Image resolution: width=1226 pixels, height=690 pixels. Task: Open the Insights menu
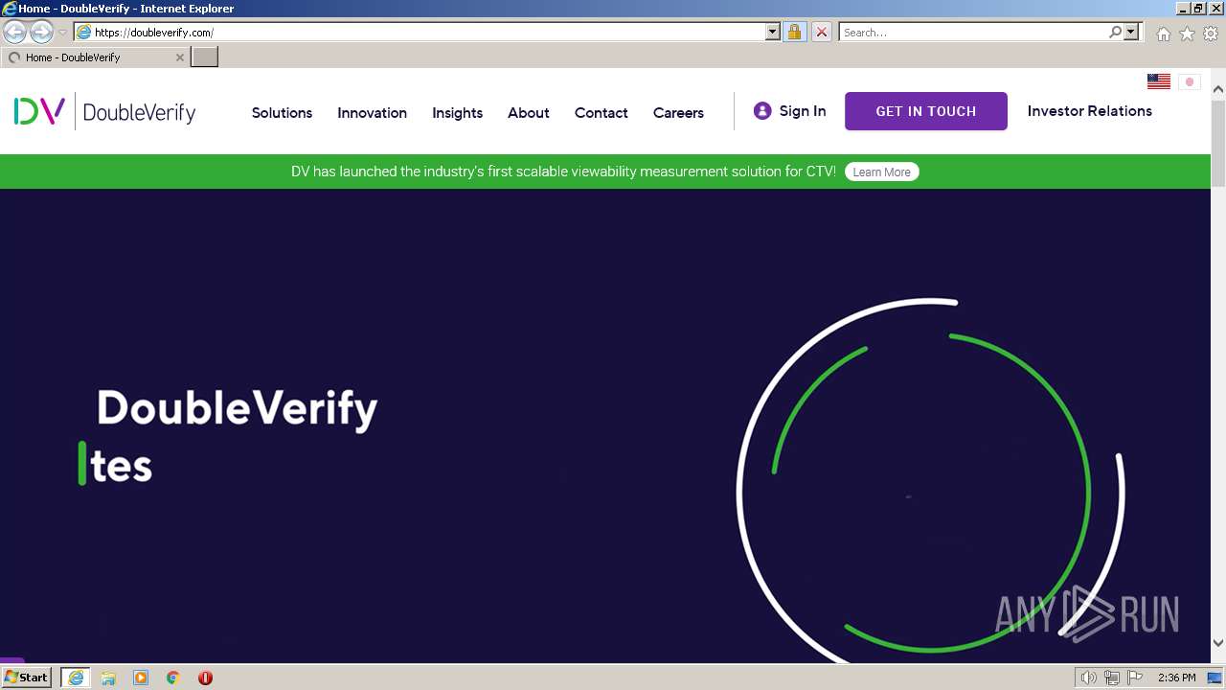click(457, 113)
